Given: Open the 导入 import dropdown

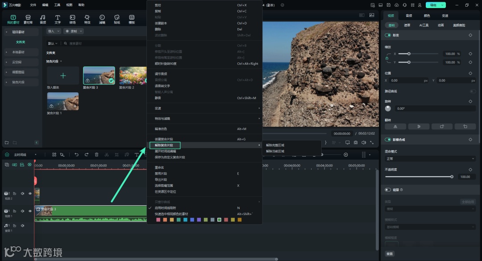Looking at the screenshot, I should (54, 31).
